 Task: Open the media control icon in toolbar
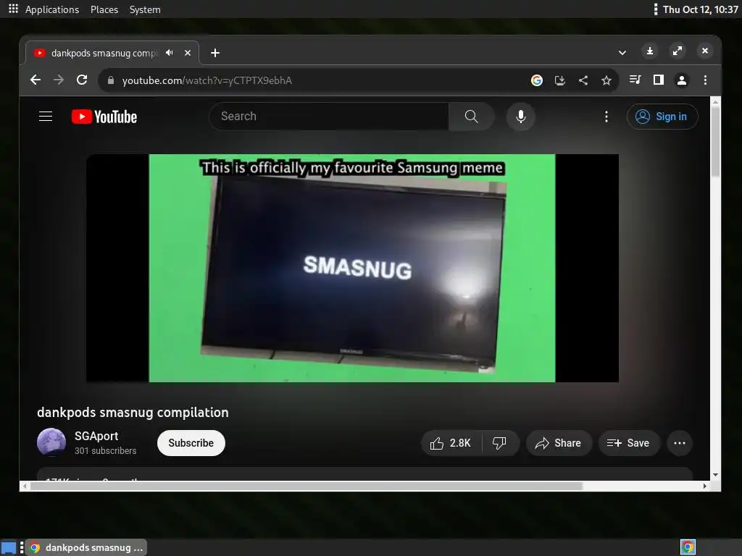[635, 80]
